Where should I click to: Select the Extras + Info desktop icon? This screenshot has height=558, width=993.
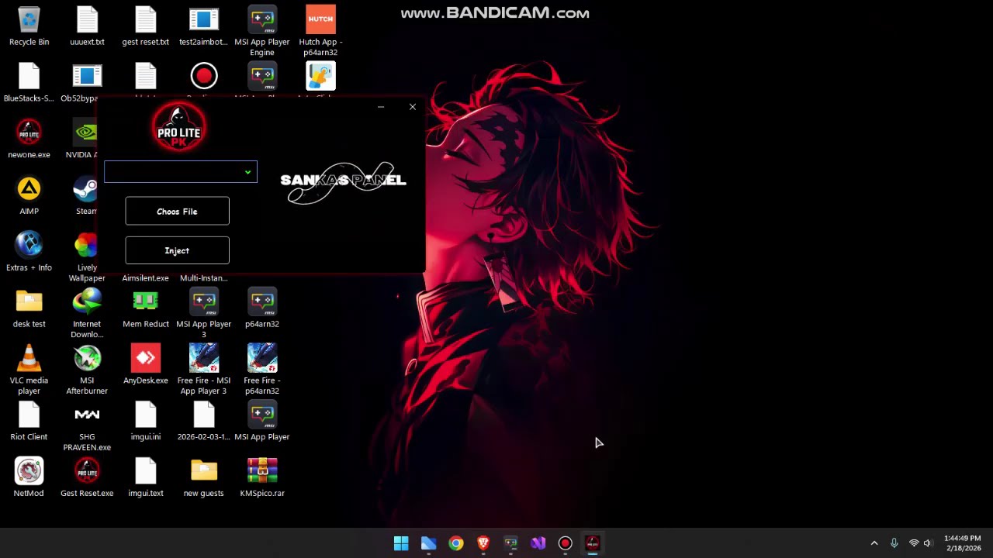click(29, 252)
